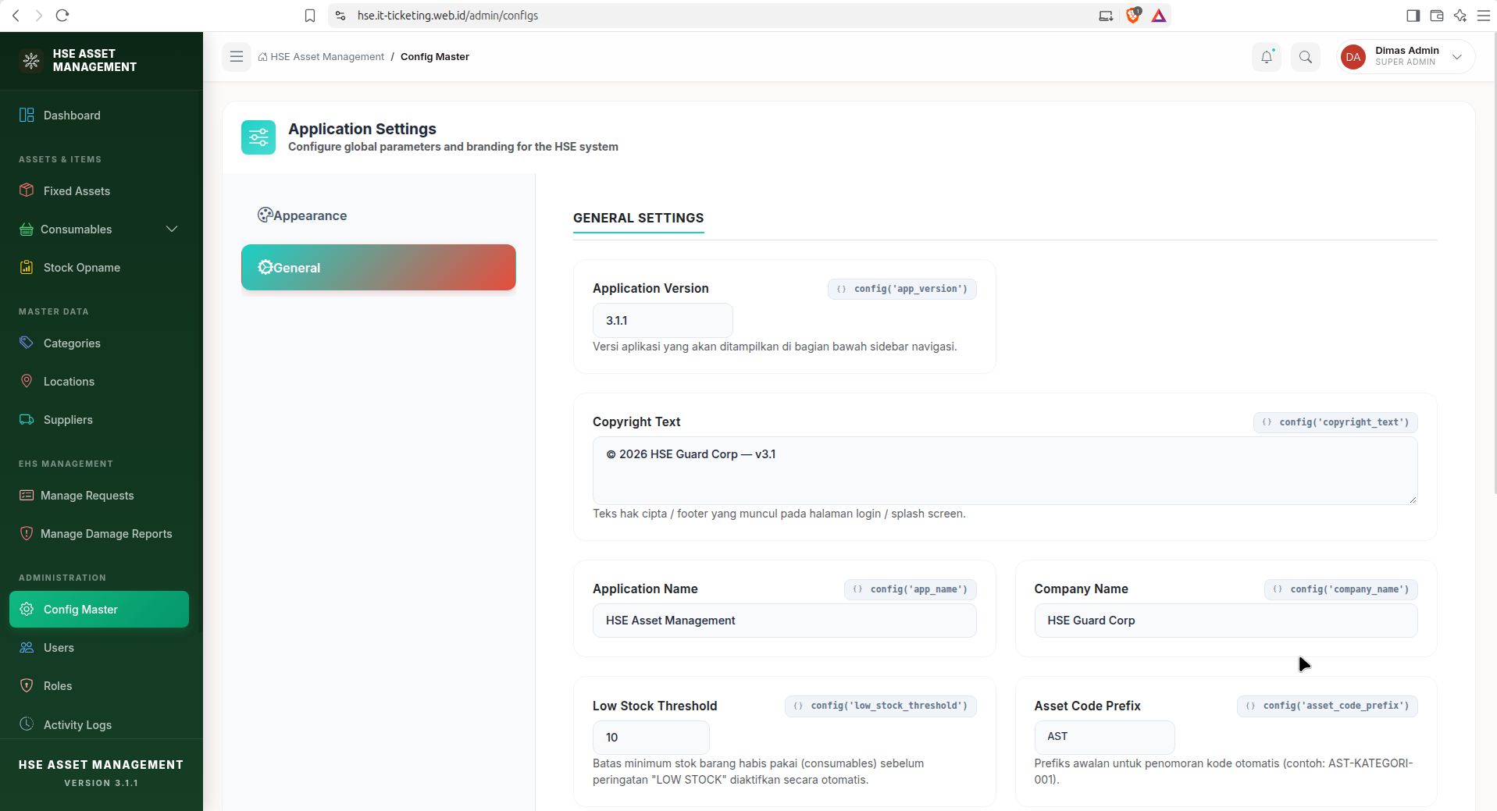Go back in browser history
Image resolution: width=1497 pixels, height=811 pixels.
point(16,16)
